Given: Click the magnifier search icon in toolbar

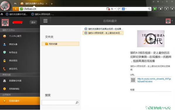Looking at the screenshot, I should (149, 9).
